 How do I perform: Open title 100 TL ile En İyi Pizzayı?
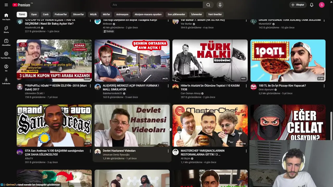(282, 86)
